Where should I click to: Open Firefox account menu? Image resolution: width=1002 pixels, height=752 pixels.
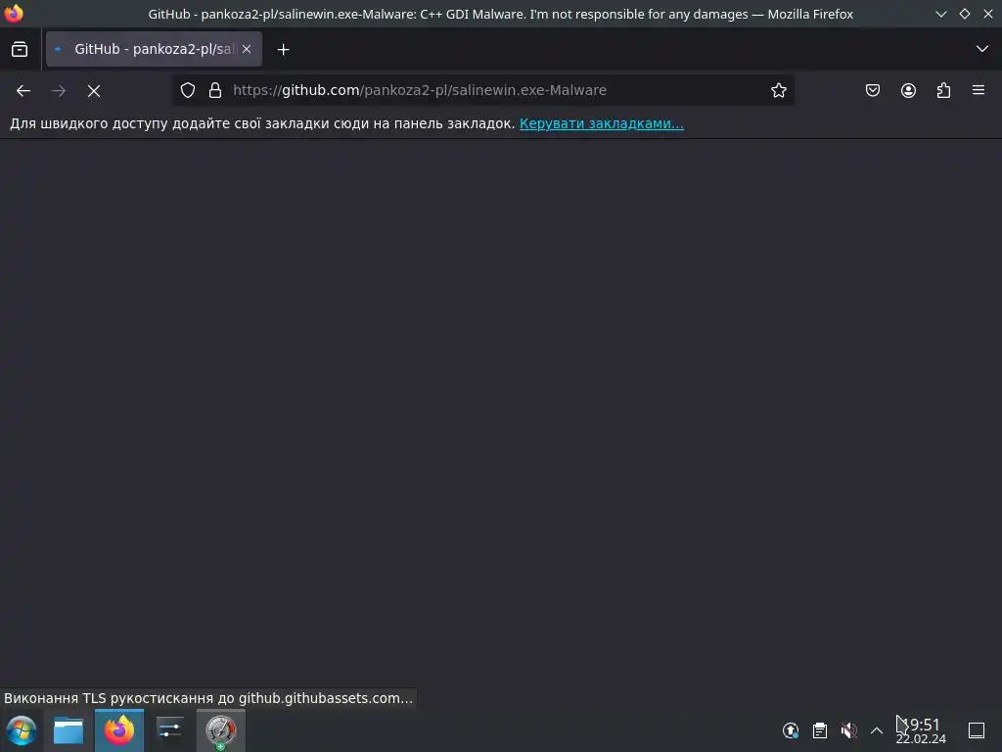(908, 90)
